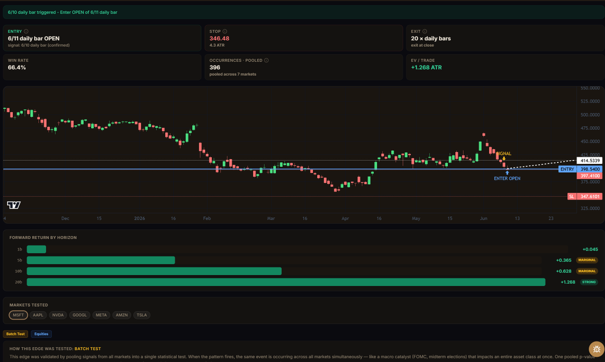Image resolution: width=605 pixels, height=362 pixels.
Task: Click the win rate value 66.4%
Action: (17, 67)
